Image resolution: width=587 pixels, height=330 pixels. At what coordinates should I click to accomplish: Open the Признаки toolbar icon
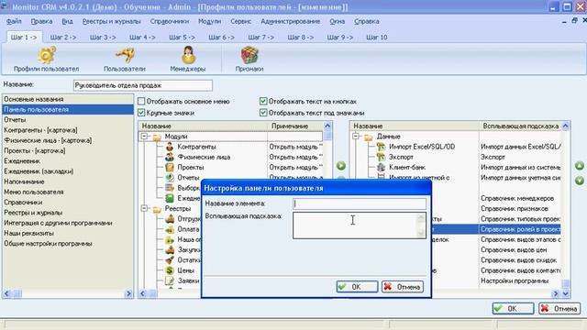(249, 55)
